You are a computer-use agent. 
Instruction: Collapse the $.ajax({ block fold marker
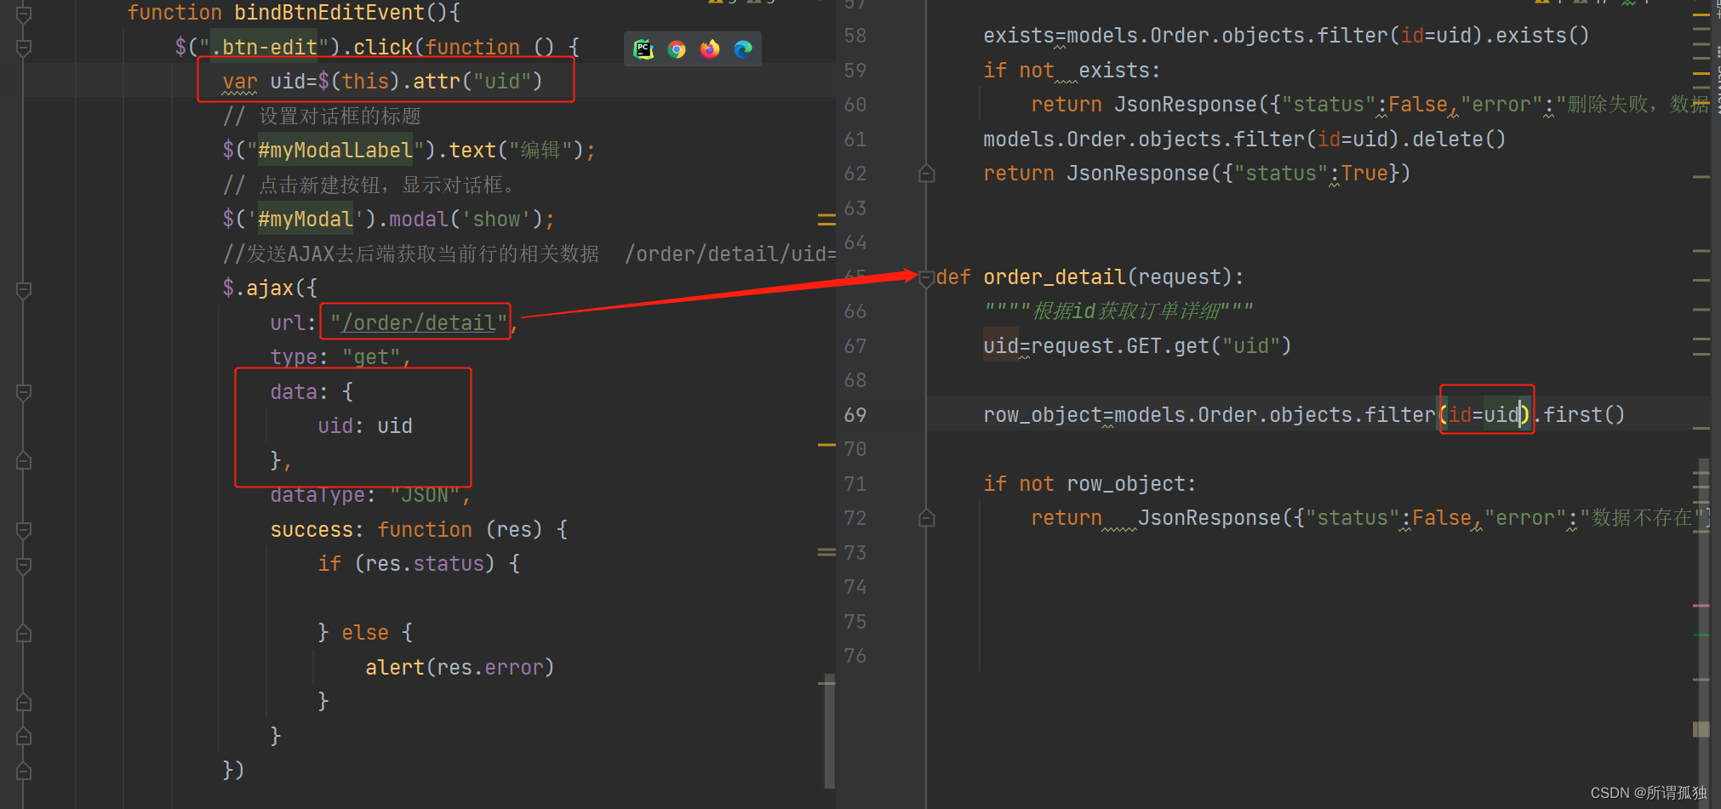point(24,289)
